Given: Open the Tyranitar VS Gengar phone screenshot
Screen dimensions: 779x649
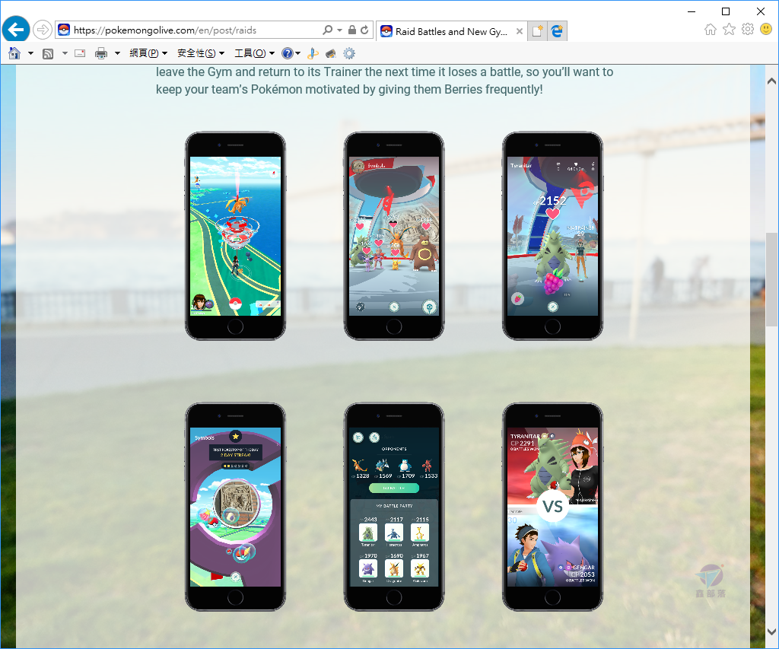Looking at the screenshot, I should 552,507.
